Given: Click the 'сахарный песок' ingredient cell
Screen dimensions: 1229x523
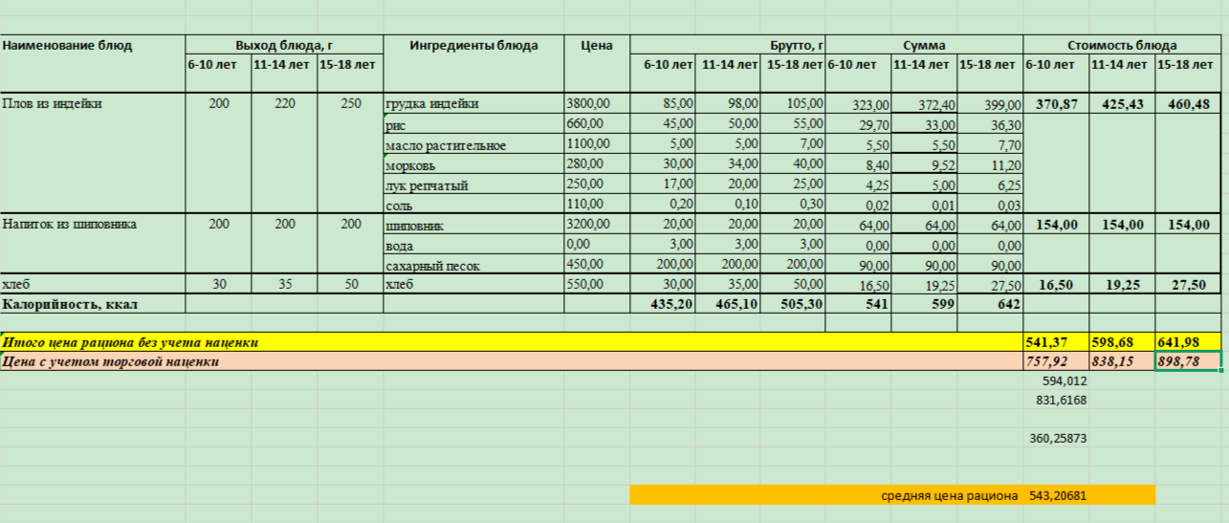Looking at the screenshot, I should pos(432,265).
